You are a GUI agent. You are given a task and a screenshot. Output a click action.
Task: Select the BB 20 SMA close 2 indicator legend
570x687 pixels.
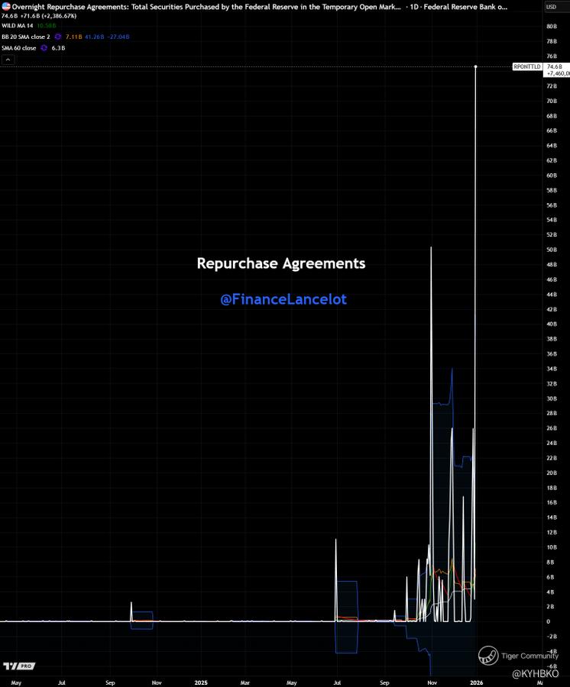(26, 37)
